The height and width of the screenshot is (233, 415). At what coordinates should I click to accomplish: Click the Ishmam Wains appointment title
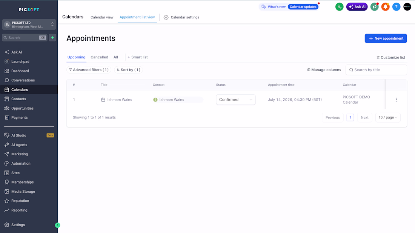(120, 100)
